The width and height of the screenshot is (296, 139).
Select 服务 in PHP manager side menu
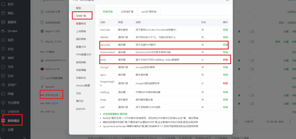pos(82,8)
